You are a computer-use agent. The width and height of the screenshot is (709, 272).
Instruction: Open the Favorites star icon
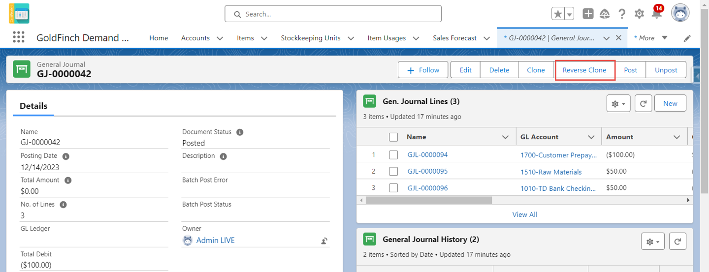coord(558,14)
